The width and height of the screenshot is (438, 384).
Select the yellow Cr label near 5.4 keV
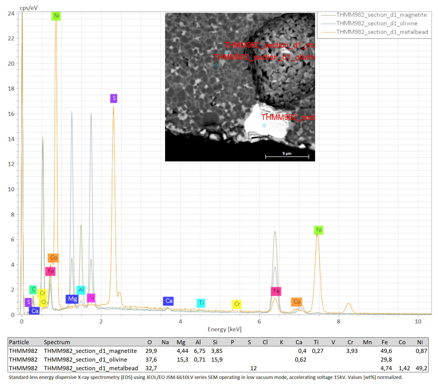(237, 304)
